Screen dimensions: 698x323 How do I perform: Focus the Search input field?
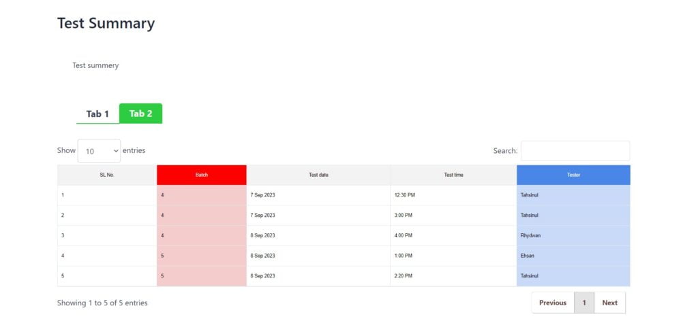point(575,150)
